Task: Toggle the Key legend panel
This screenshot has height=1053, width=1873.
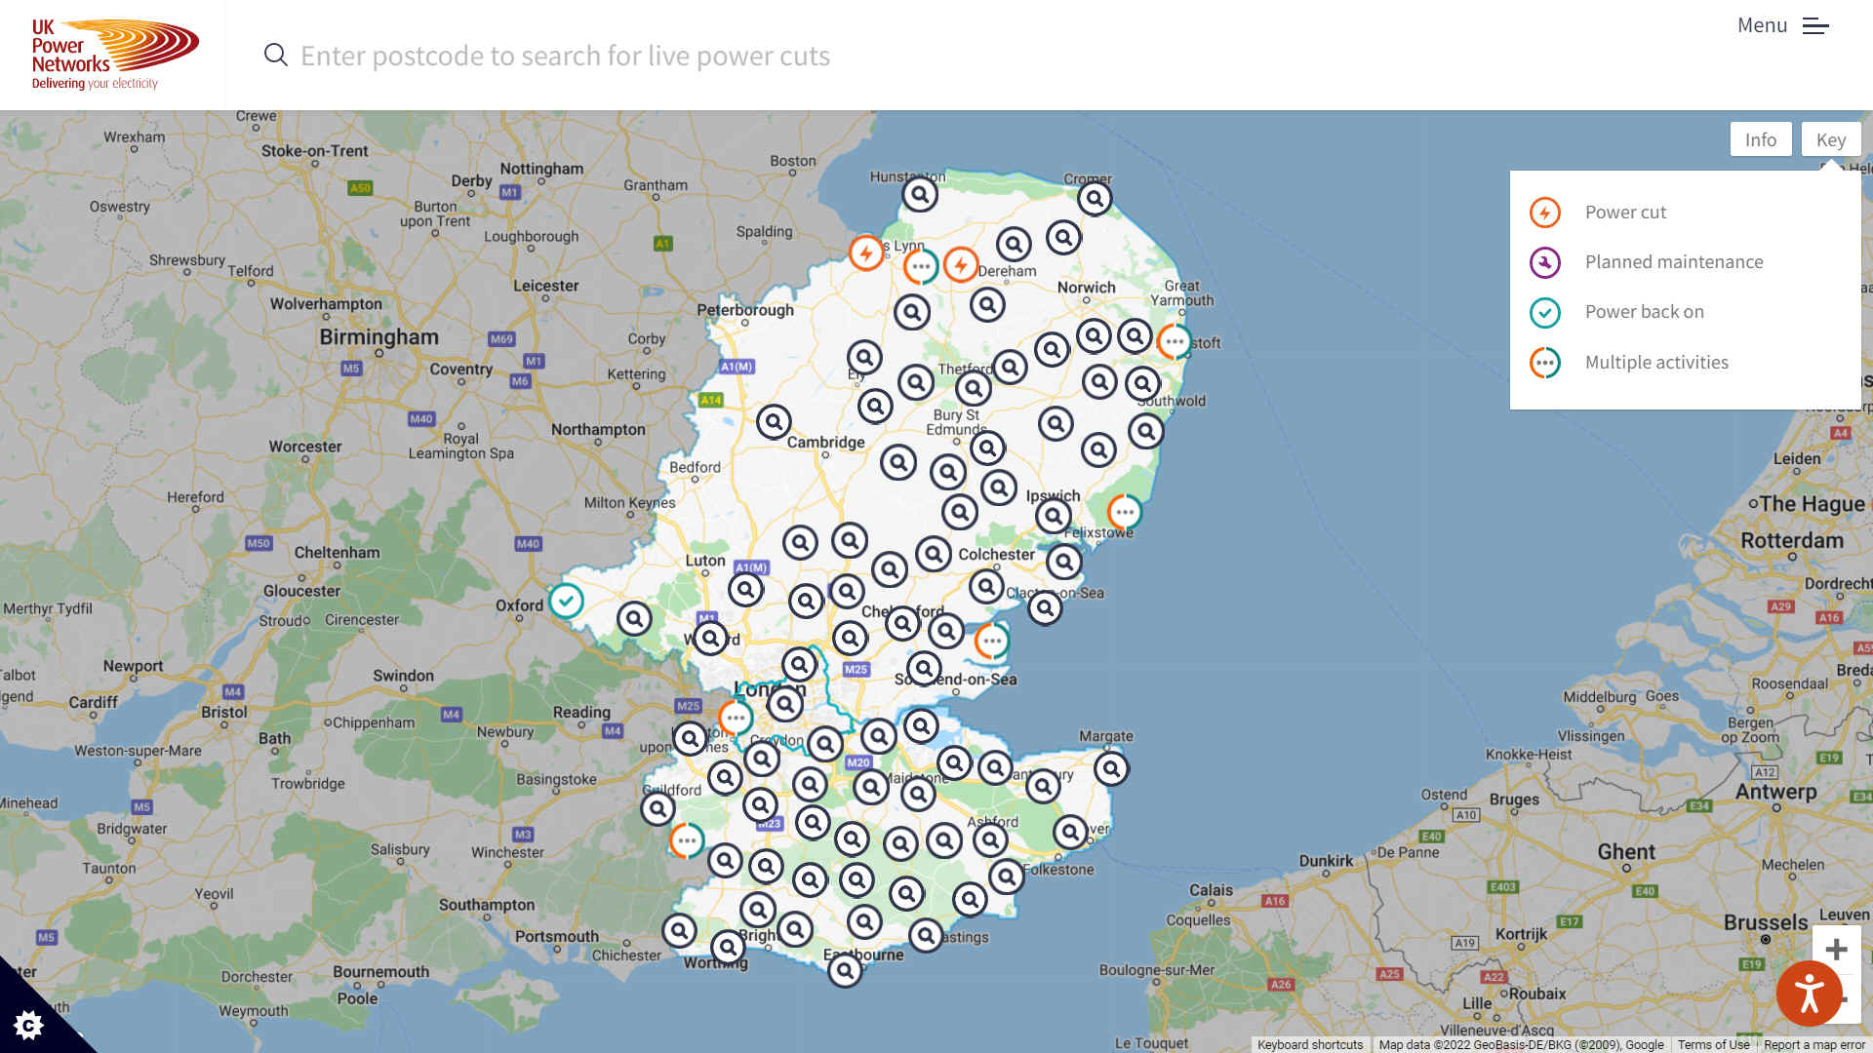Action: click(x=1831, y=139)
